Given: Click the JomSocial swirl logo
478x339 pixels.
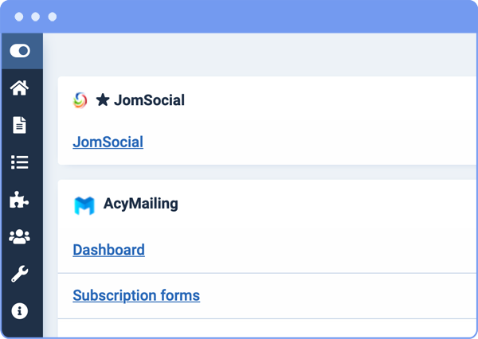Looking at the screenshot, I should [80, 100].
